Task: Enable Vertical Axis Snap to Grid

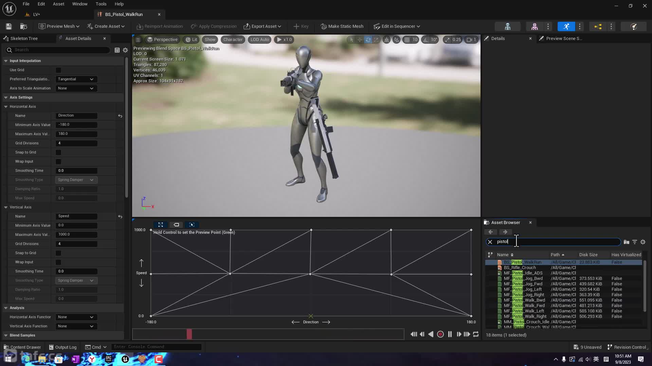Action: click(58, 253)
